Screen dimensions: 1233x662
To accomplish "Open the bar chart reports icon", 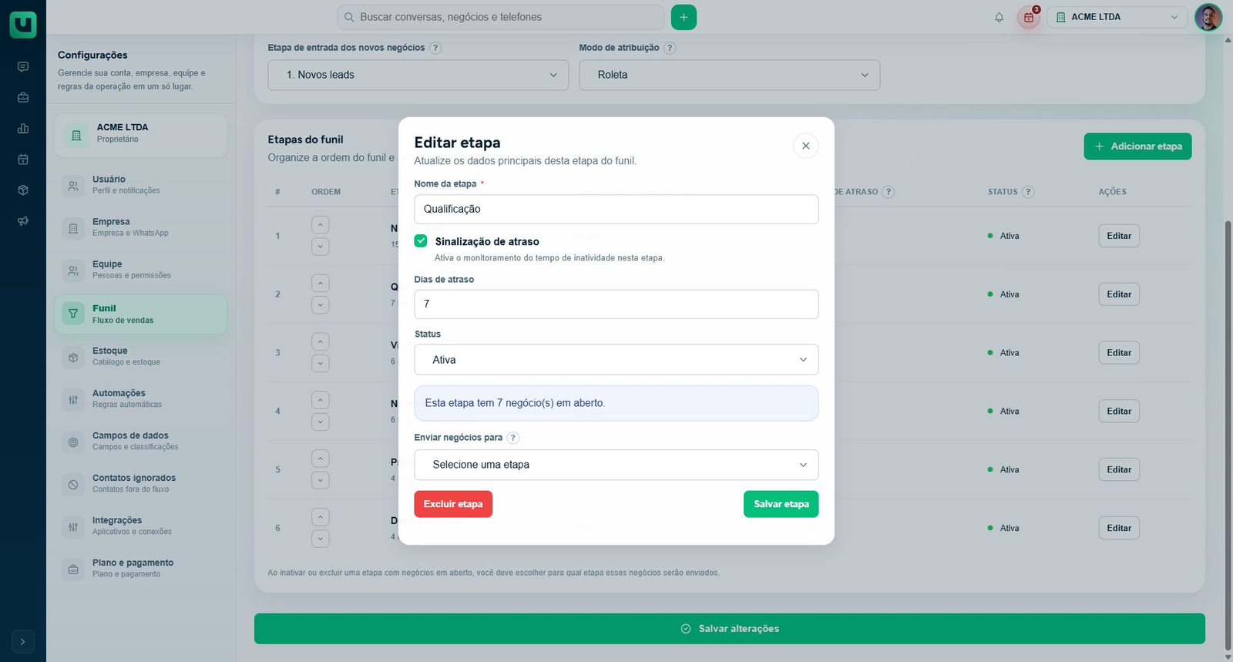I will [23, 129].
